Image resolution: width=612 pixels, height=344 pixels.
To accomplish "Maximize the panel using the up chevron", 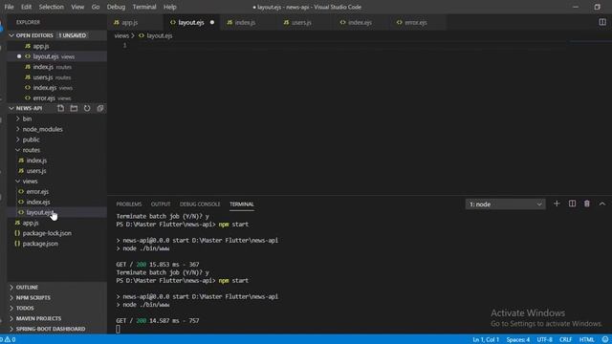I will (602, 204).
